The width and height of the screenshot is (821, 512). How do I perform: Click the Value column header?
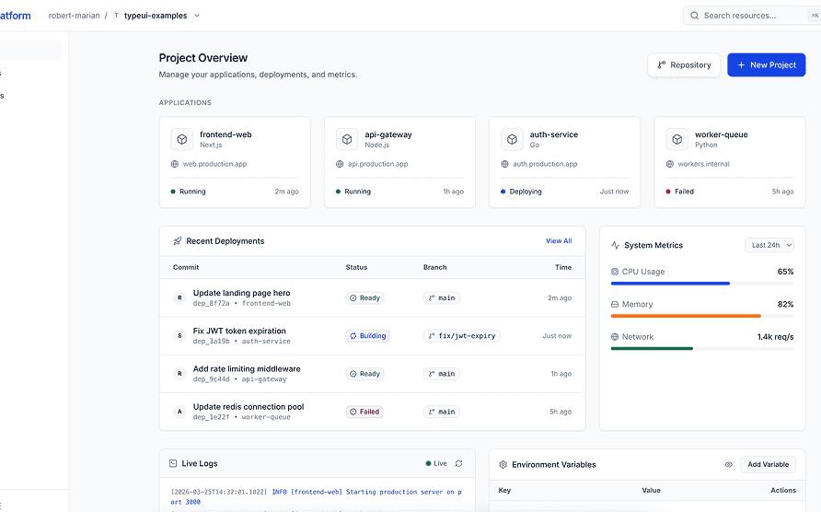(652, 491)
